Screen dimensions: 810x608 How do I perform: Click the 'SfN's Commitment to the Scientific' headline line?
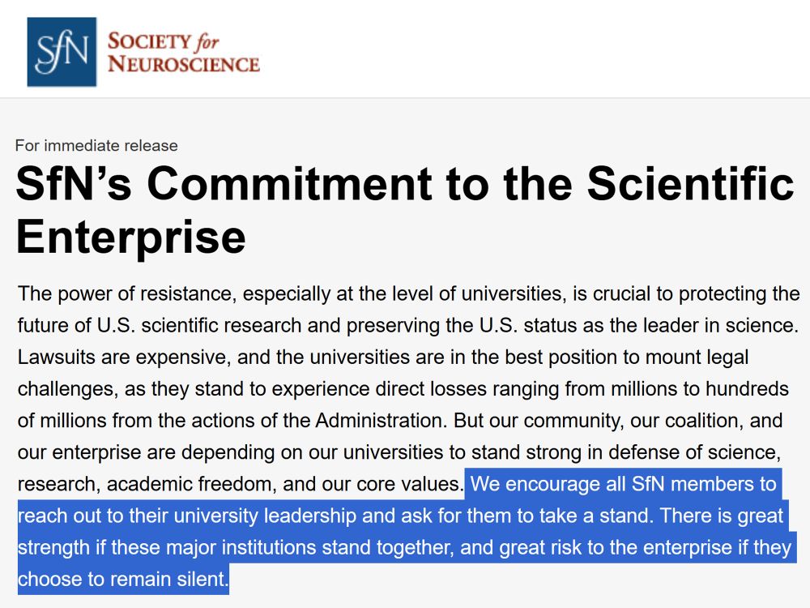point(405,184)
